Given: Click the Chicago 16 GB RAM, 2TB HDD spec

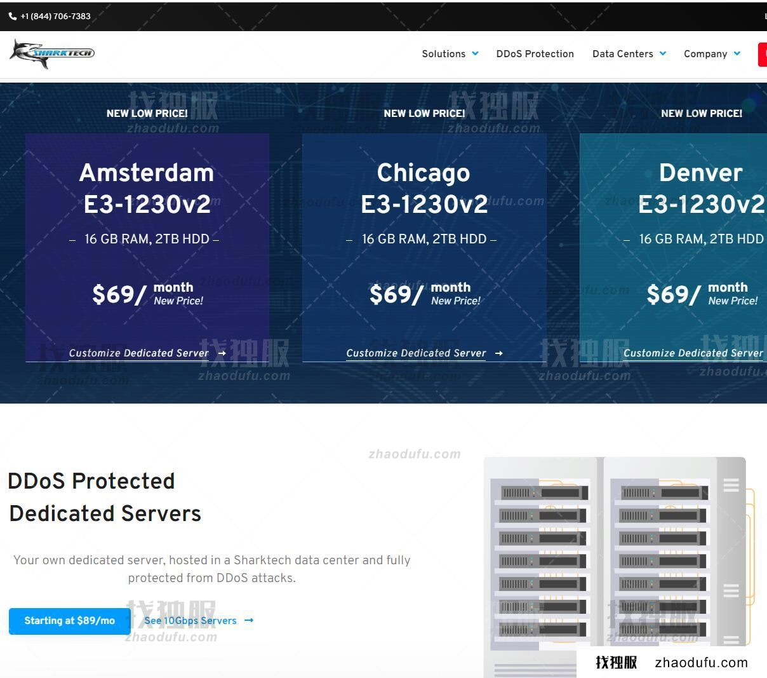Looking at the screenshot, I should click(x=424, y=239).
